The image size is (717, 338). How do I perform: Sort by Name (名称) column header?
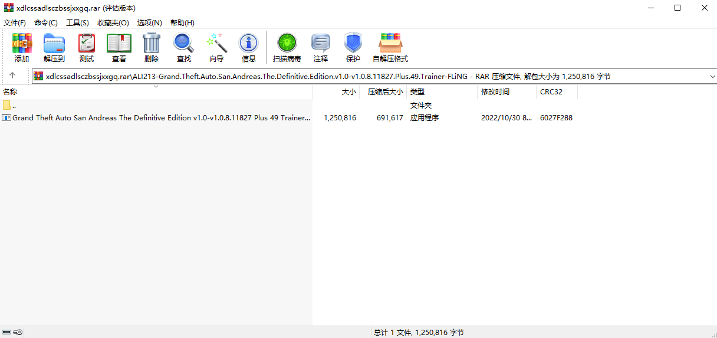coord(156,92)
